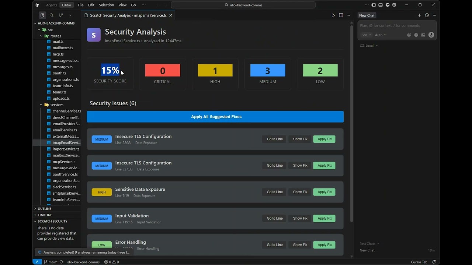472x265 pixels.
Task: Open the Explorer view icon
Action: [x=42, y=15]
